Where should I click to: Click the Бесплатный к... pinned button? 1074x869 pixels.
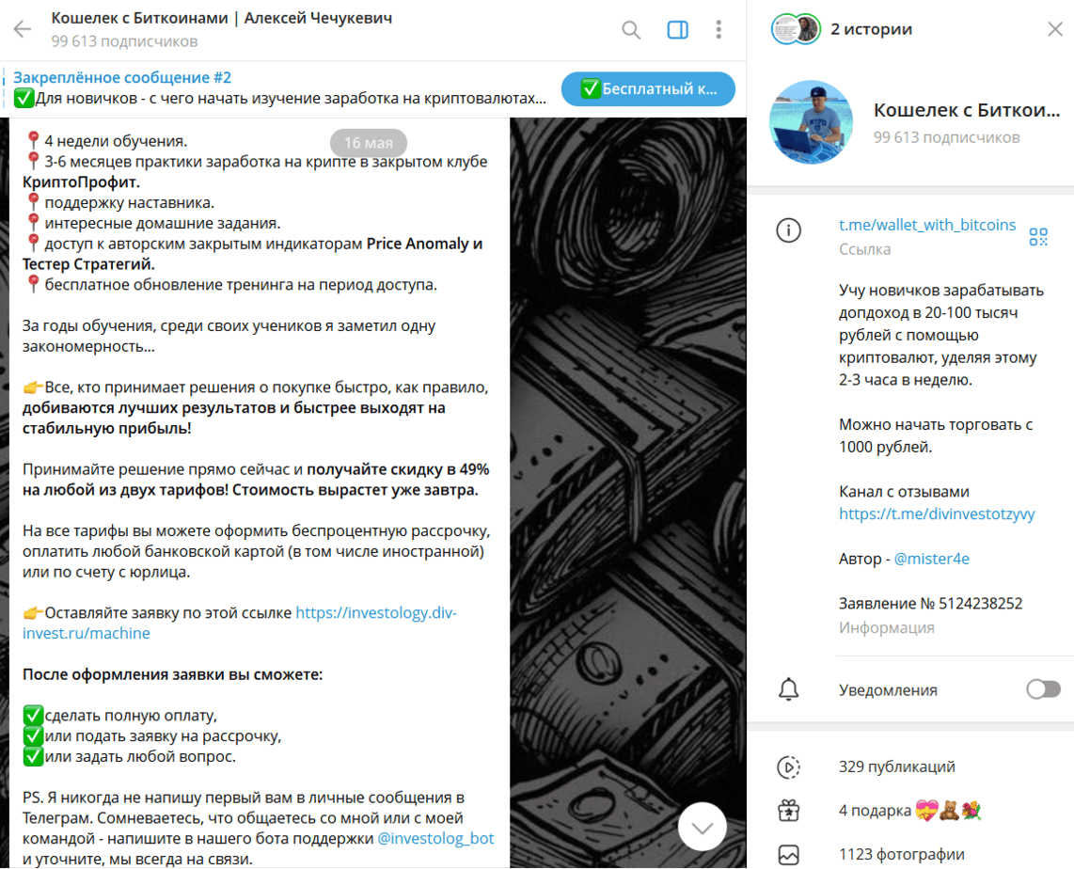(648, 88)
